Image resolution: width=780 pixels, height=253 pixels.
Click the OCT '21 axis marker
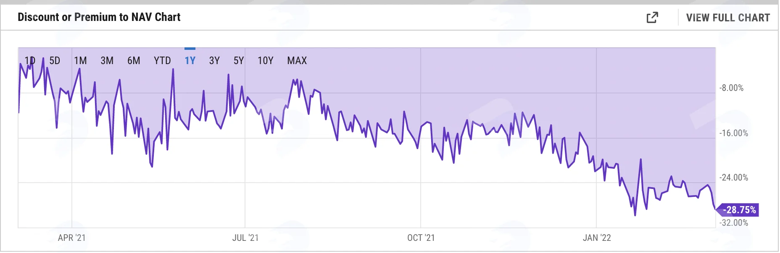coord(421,238)
